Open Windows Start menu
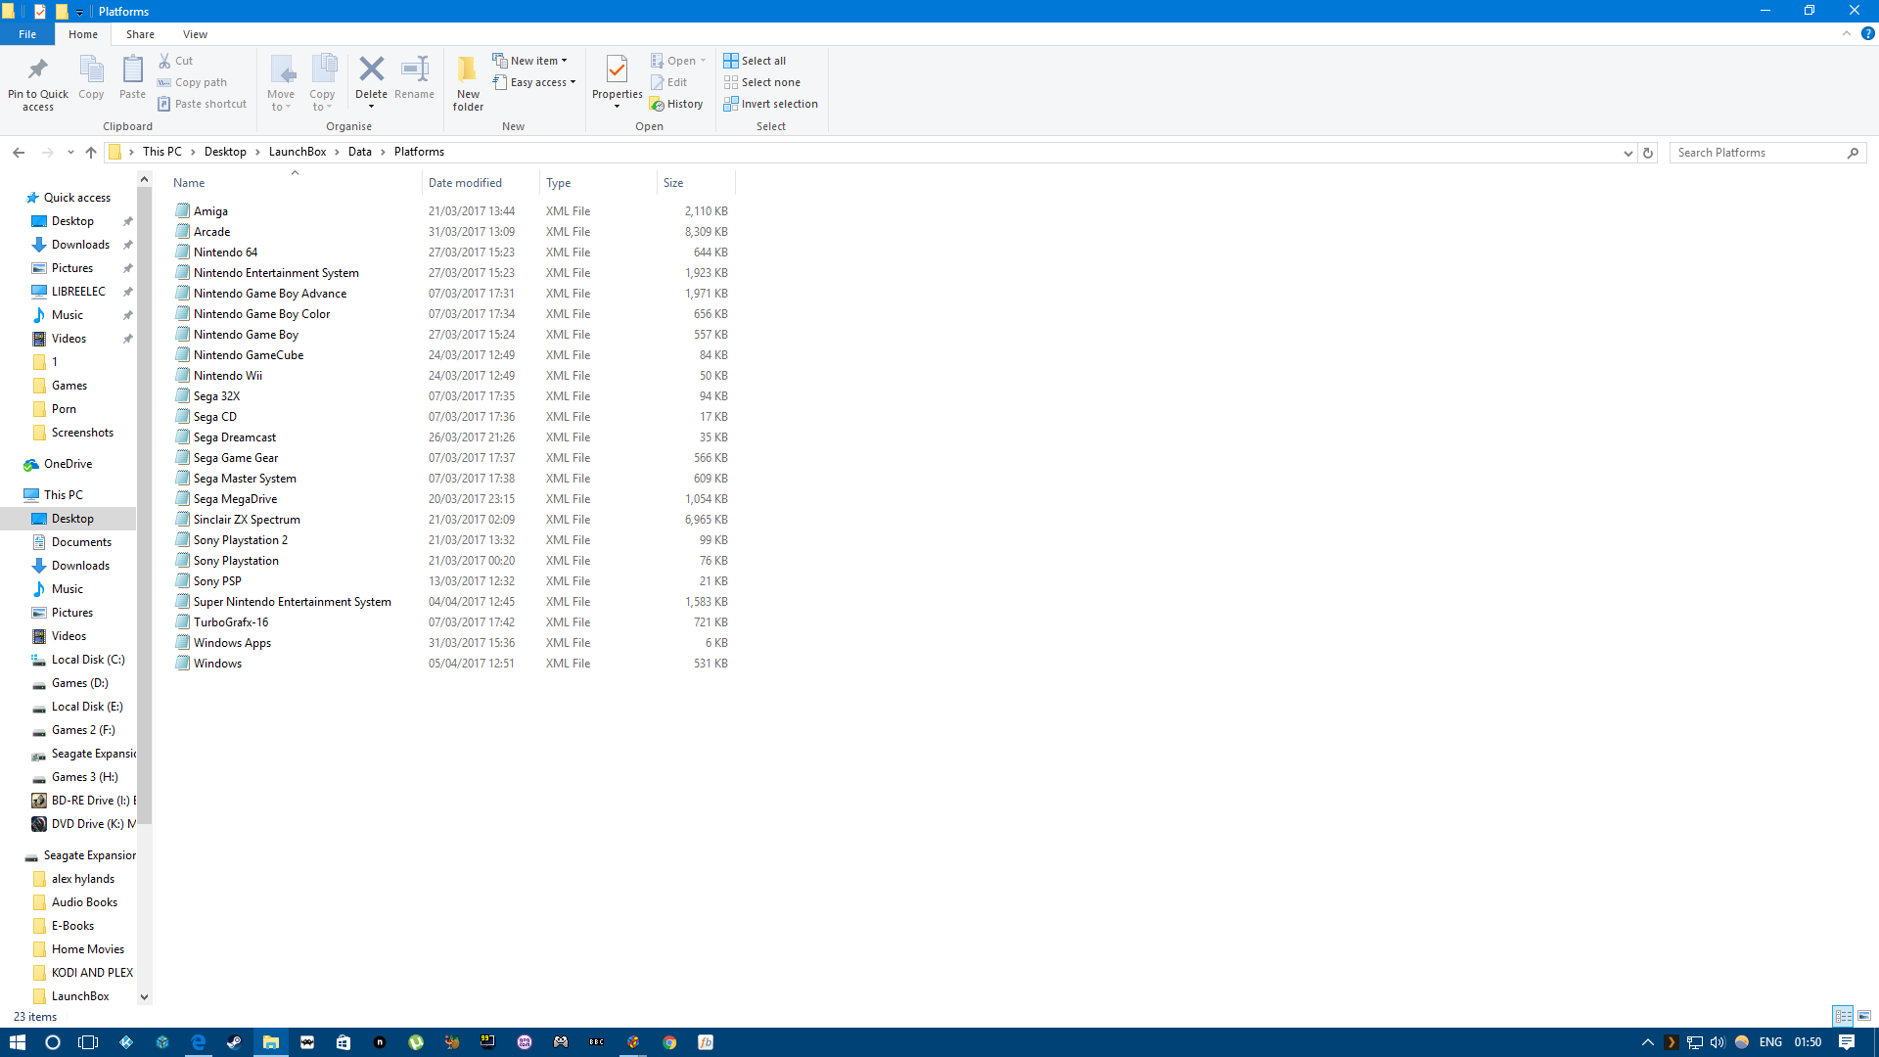Screen dimensions: 1879x1057 [18, 1042]
